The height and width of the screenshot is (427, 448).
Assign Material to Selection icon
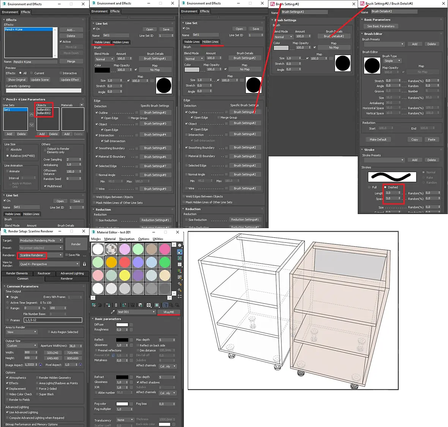[x=108, y=305]
